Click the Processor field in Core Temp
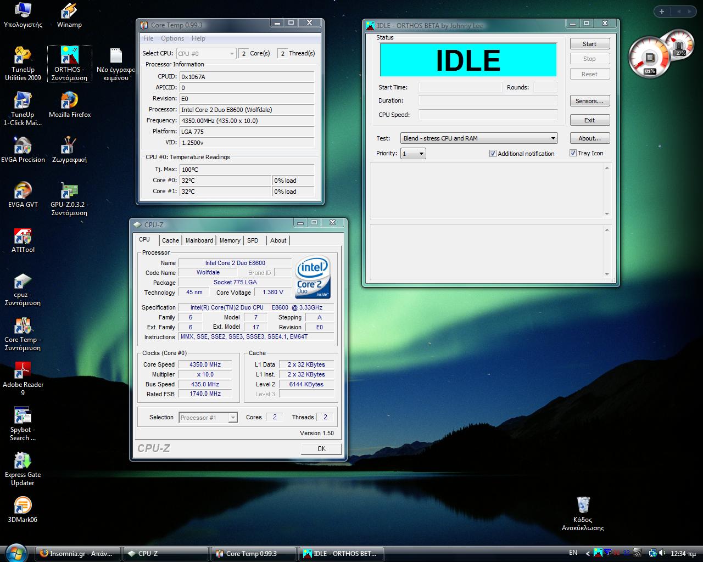The image size is (703, 562). (247, 110)
